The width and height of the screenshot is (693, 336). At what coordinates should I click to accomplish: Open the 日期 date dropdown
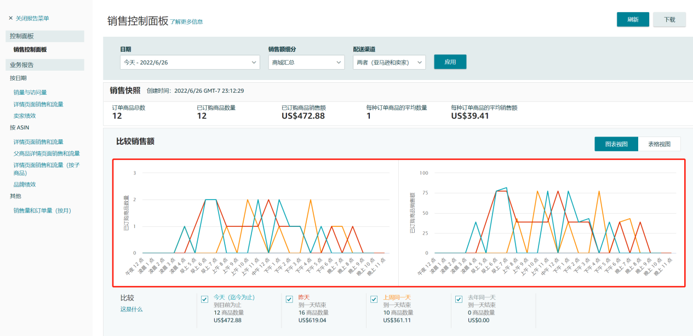190,62
